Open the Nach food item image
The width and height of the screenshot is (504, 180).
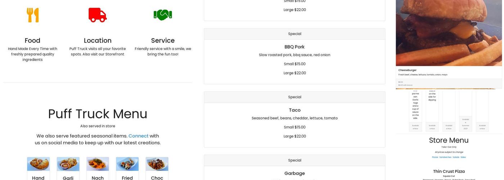[x=98, y=164]
